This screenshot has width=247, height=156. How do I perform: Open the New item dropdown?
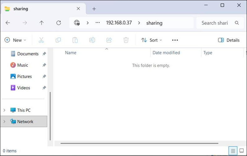point(15,40)
